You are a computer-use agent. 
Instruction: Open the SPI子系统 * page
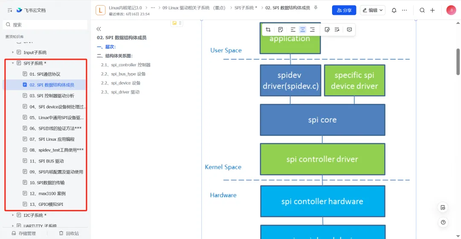[x=35, y=63]
